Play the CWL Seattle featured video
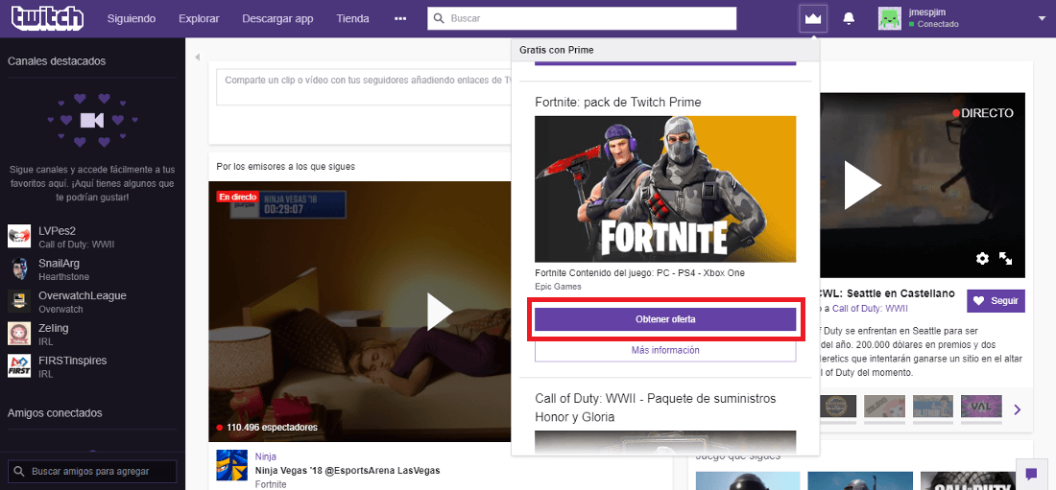The width and height of the screenshot is (1056, 490). click(863, 184)
